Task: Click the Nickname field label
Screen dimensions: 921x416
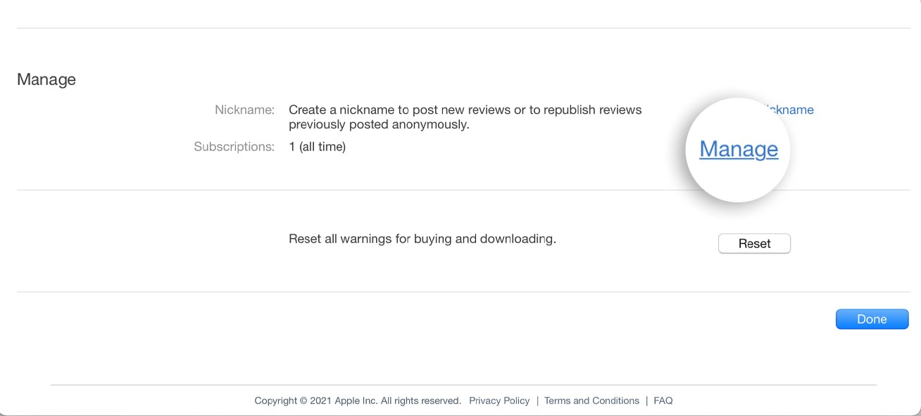Action: pos(244,110)
